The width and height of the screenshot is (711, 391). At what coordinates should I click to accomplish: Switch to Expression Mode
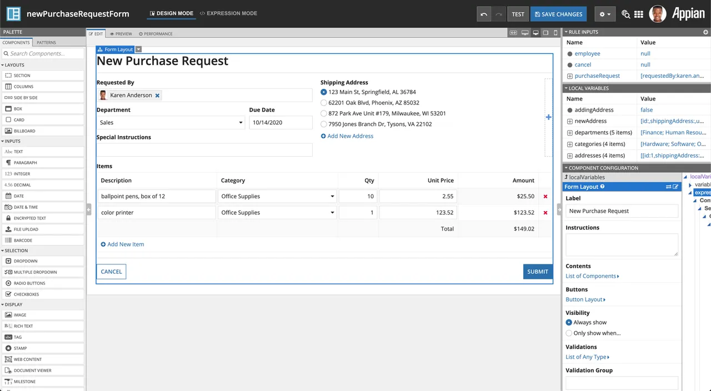click(x=228, y=13)
